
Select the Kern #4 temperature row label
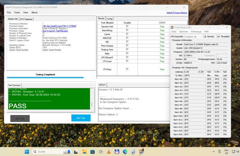(x=178, y=94)
